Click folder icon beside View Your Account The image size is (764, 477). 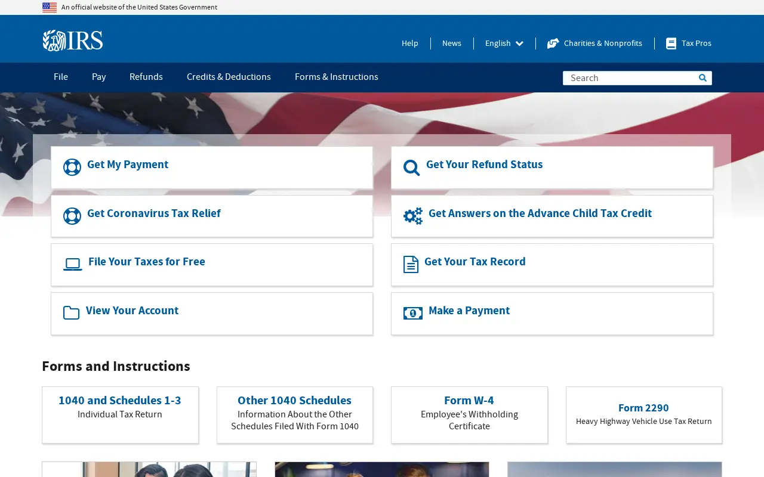coord(72,313)
